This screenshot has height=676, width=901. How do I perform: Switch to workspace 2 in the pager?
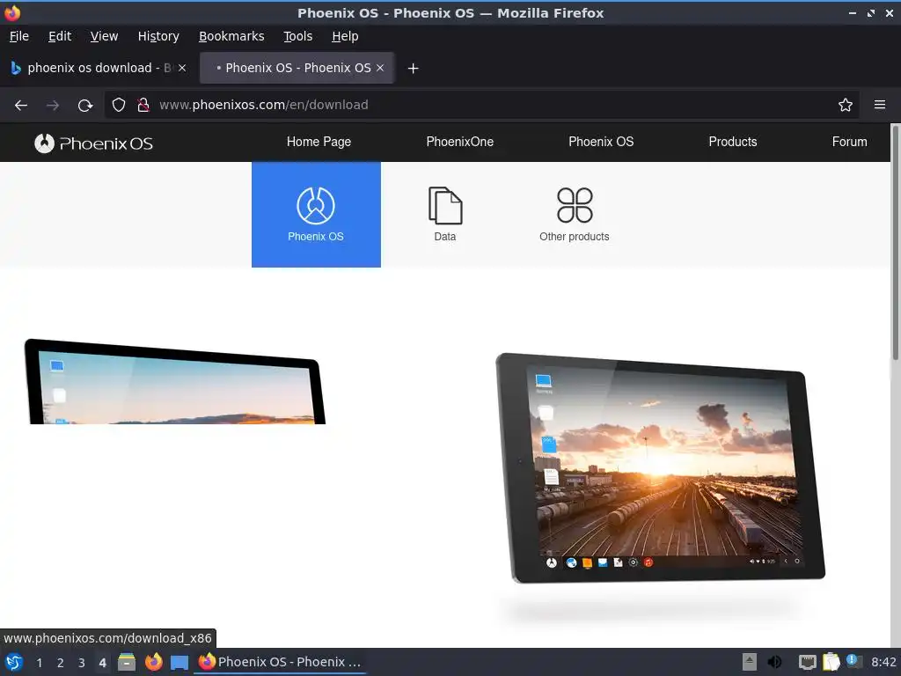click(61, 663)
